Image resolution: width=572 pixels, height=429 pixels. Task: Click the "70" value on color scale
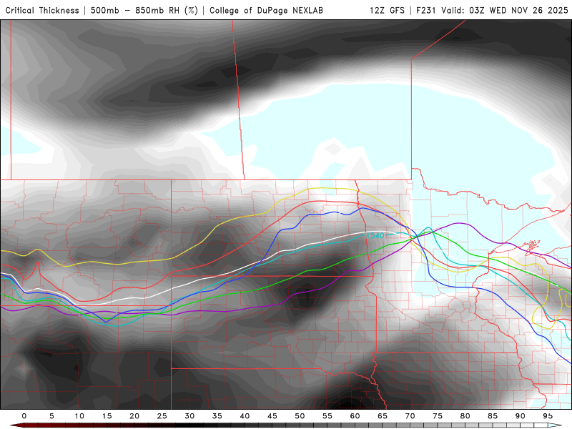[410, 416]
